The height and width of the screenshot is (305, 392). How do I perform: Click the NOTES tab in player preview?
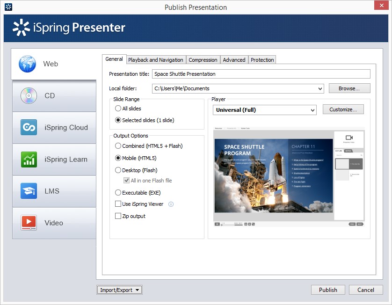[x=348, y=151]
